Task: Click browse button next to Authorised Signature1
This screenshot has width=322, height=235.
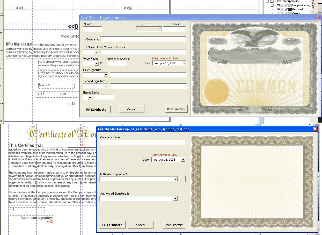Action: (x=182, y=179)
